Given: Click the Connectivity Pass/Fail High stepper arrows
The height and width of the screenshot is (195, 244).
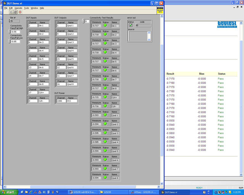Looking at the screenshot, I should [9, 32].
